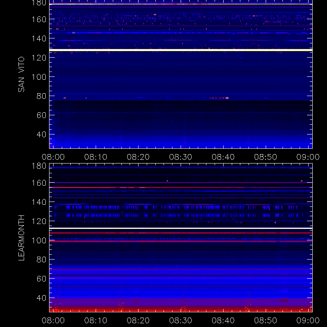Image resolution: width=327 pixels, height=327 pixels.
Task: Pick the 120 tick label on LEARMONTH plot
Action: tap(39, 221)
